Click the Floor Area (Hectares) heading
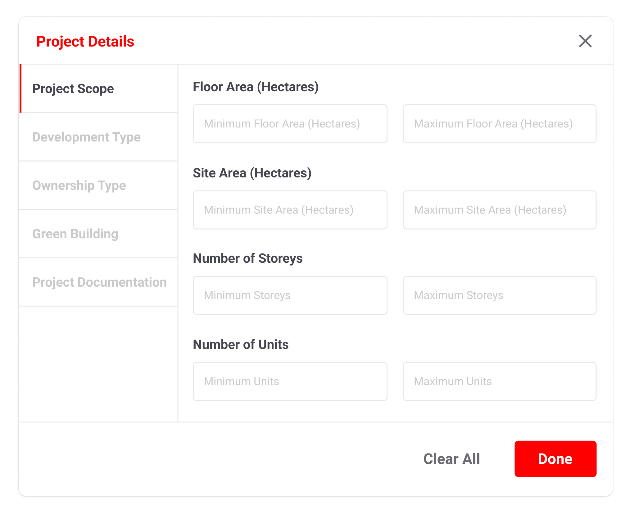Image resolution: width=630 pixels, height=514 pixels. point(256,87)
